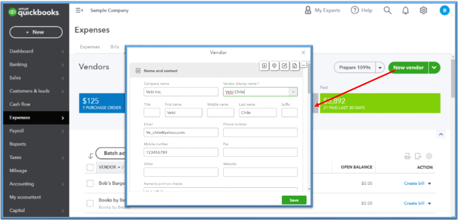Open Accounting in sidebar
The height and width of the screenshot is (220, 458).
point(21,184)
